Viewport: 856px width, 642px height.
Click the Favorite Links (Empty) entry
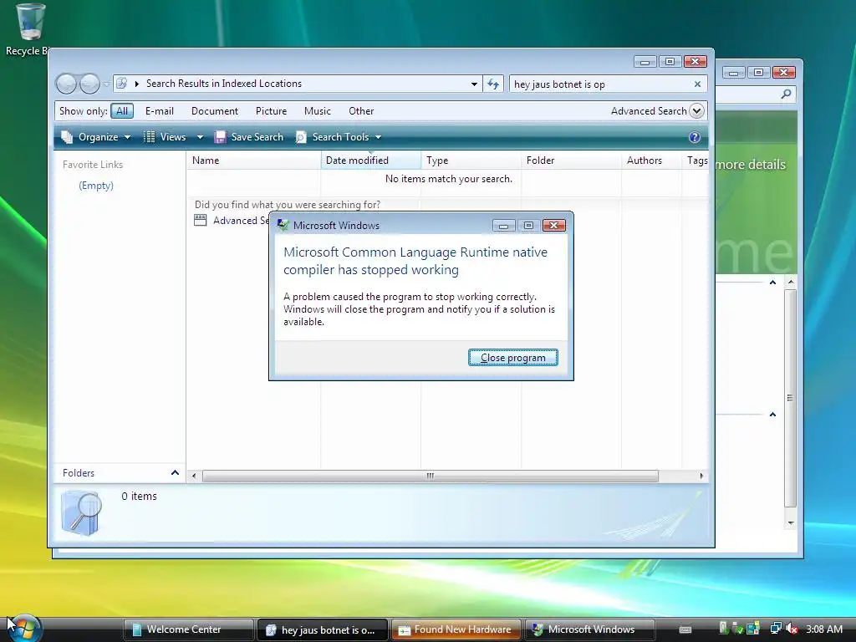point(96,186)
